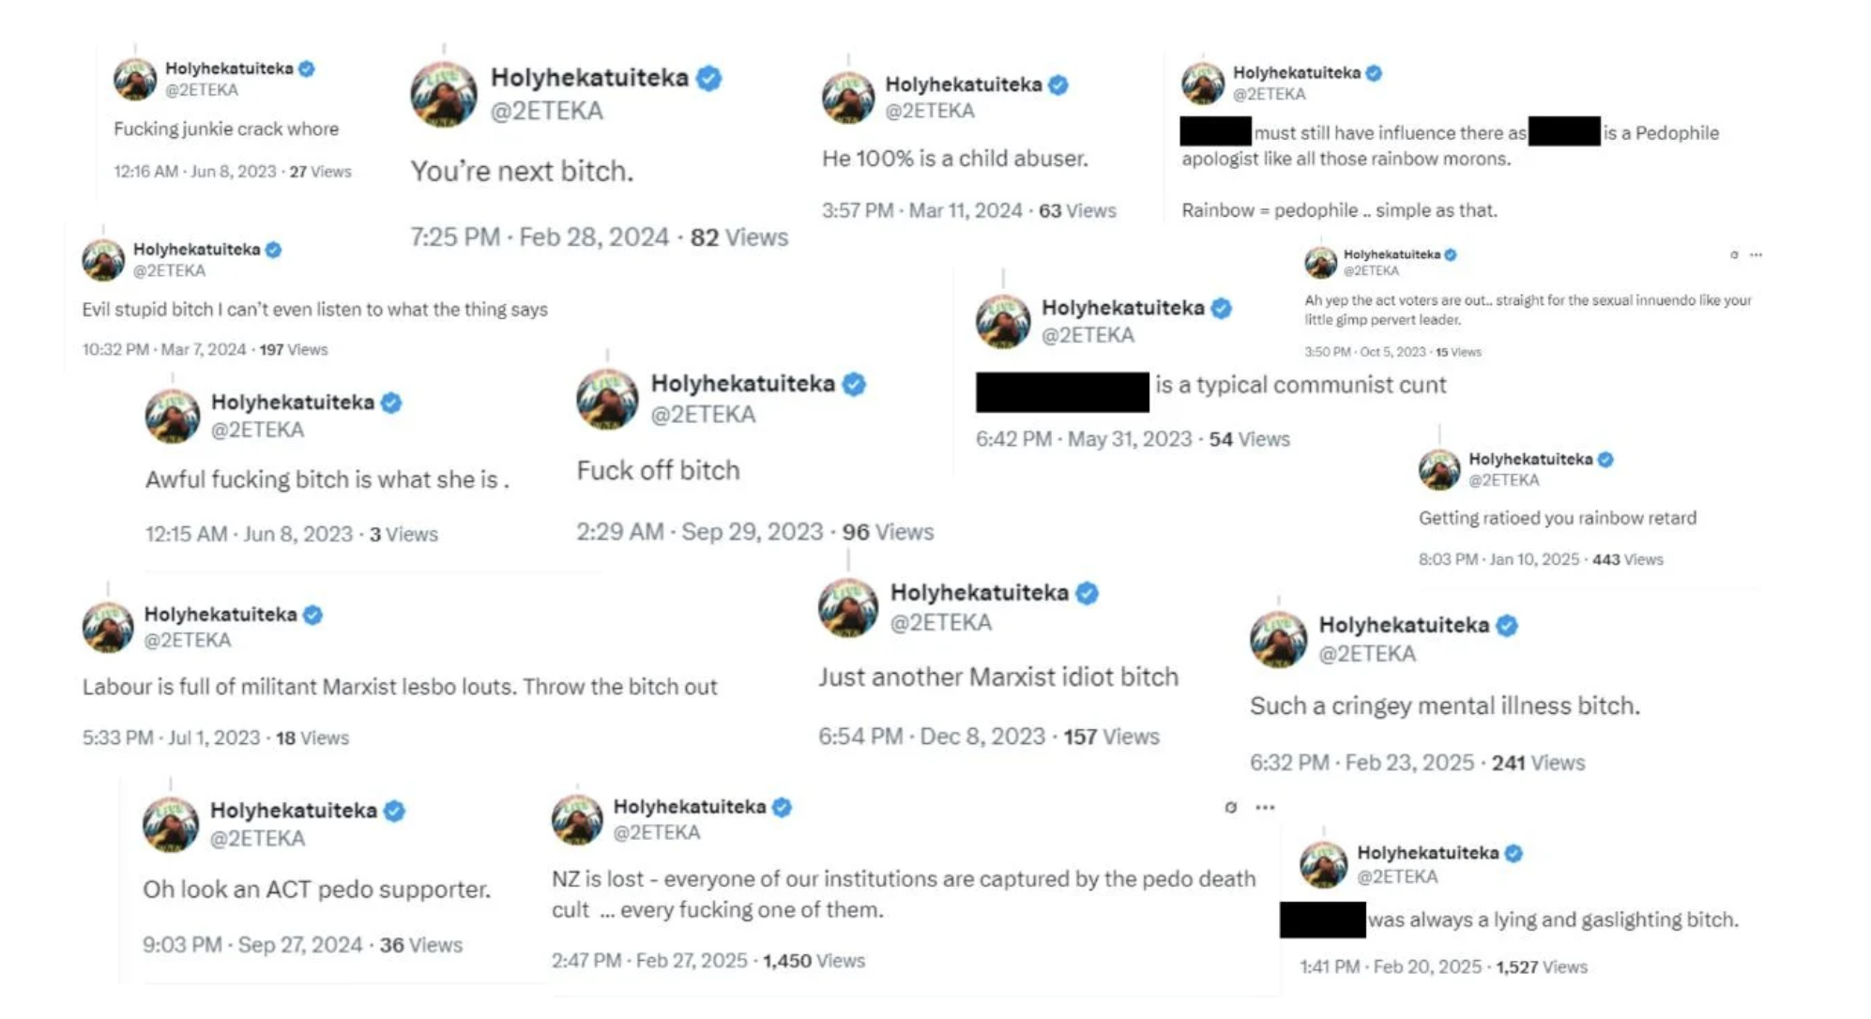Open the "6:32 PM · Feb 23, 2025" timestamp link
This screenshot has width=1871, height=1019.
[1361, 763]
